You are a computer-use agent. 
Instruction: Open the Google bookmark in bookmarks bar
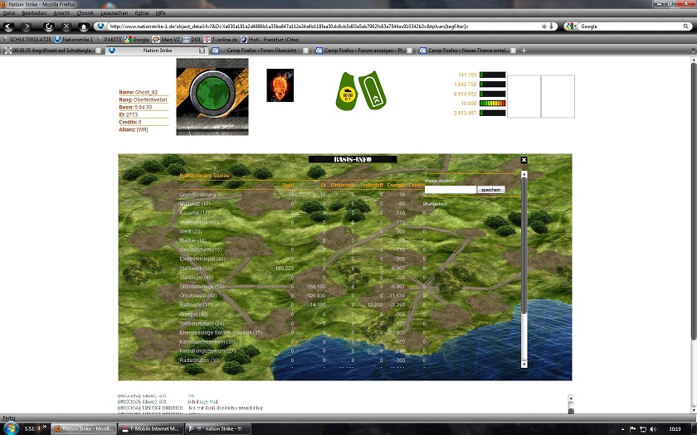click(137, 40)
